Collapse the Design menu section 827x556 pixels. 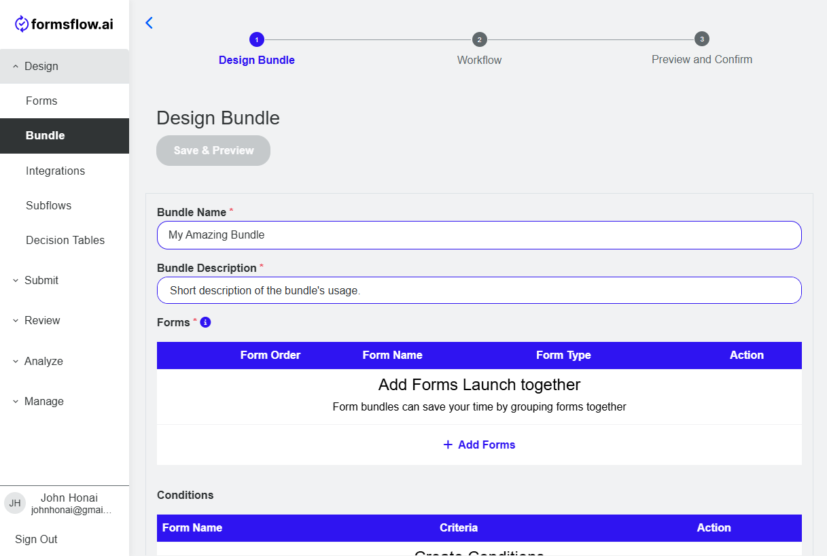tap(65, 66)
